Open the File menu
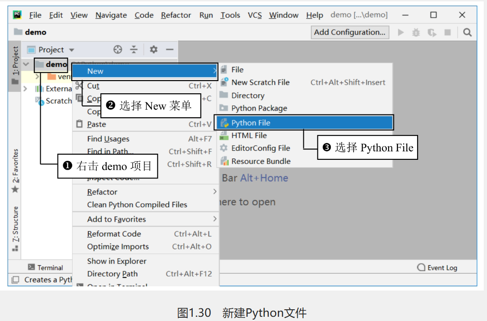 tap(35, 15)
